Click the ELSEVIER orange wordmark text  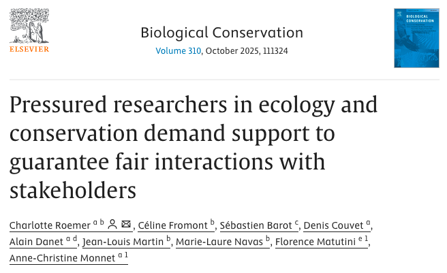coord(29,49)
